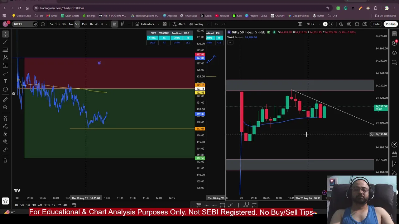Screen dimensions: 399x224
Task: Switch chart to 5s interval
Action: 51,24
